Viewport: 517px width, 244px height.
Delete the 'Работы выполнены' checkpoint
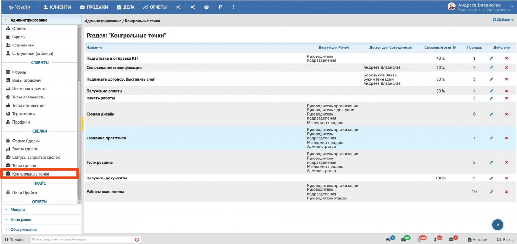(x=506, y=192)
